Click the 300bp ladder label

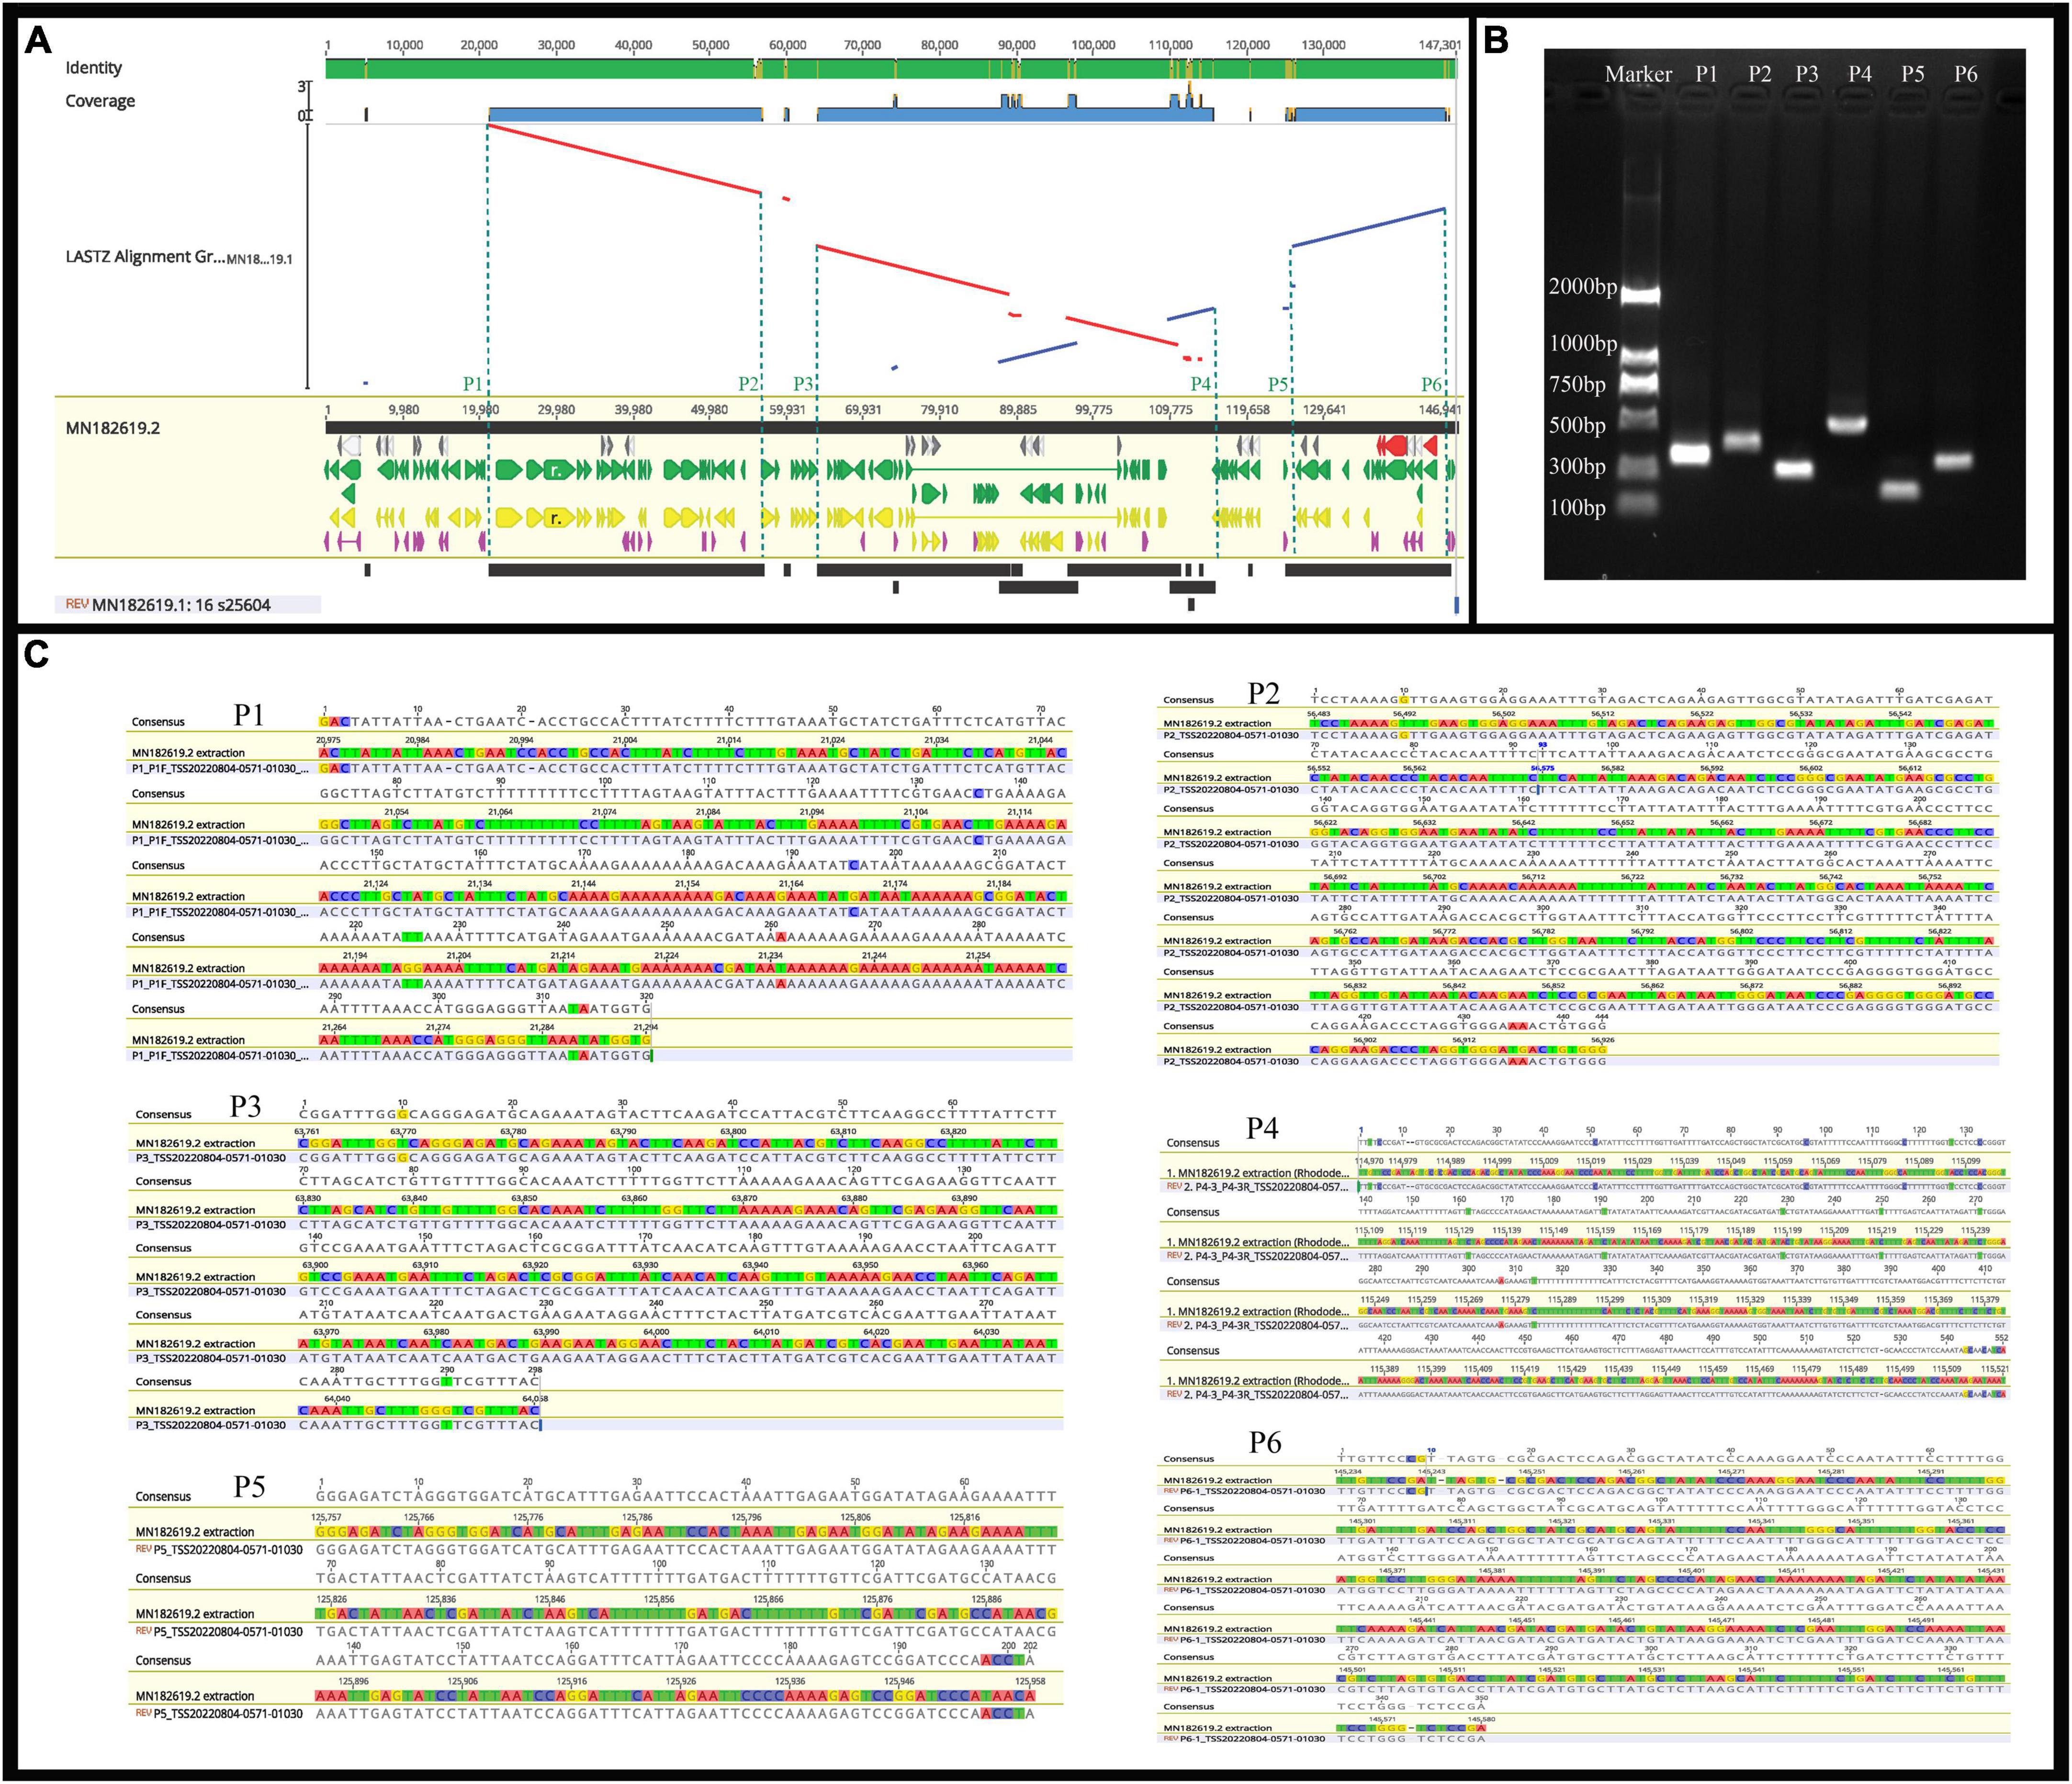[x=1577, y=467]
